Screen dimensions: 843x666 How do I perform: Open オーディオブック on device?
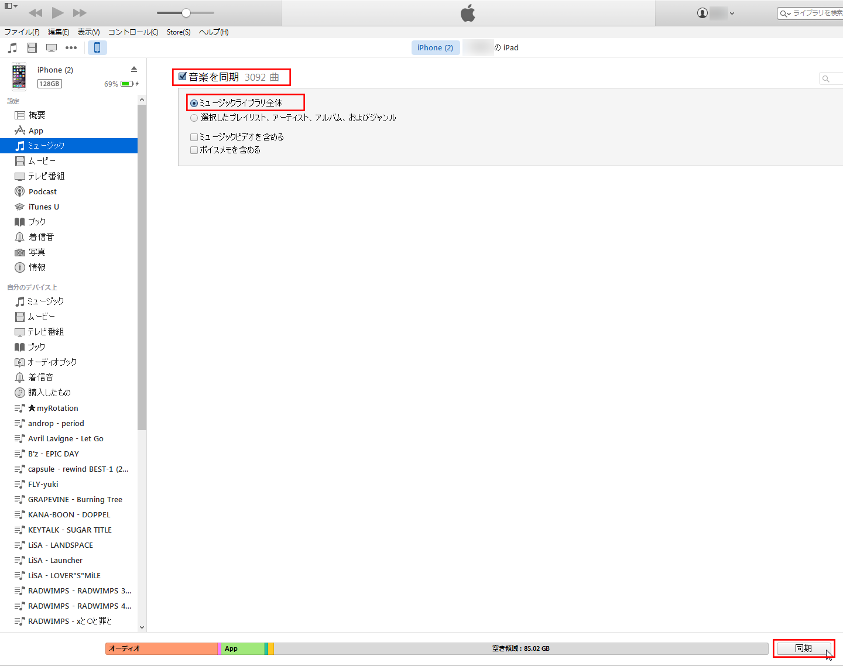point(68,362)
